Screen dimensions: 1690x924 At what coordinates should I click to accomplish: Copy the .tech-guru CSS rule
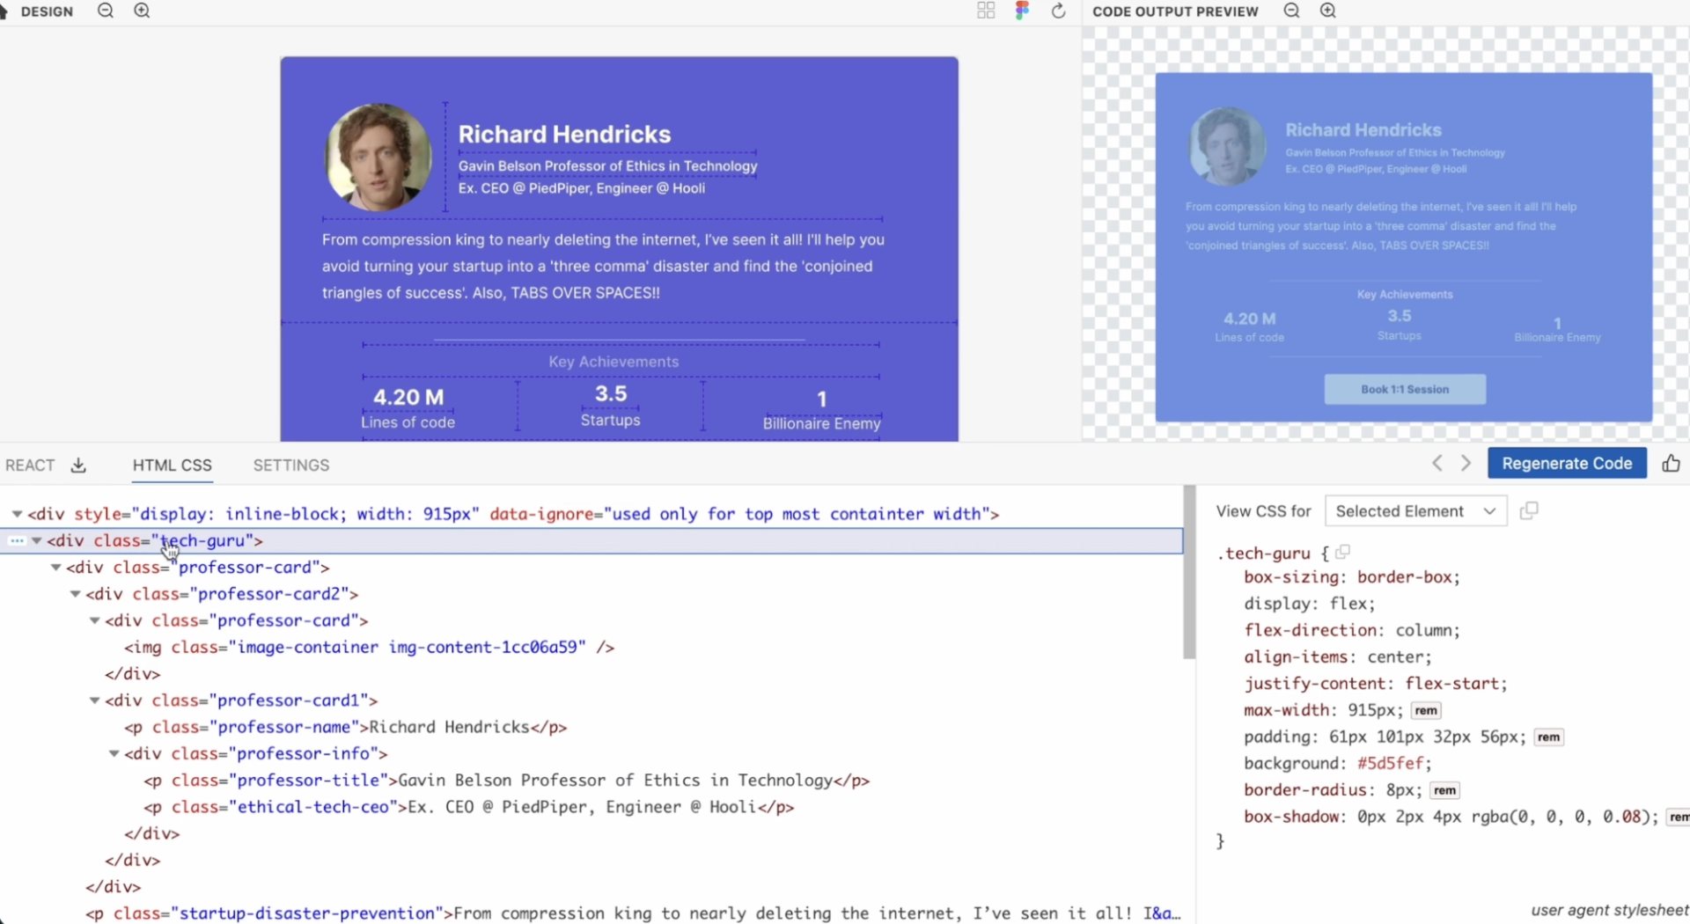coord(1342,553)
